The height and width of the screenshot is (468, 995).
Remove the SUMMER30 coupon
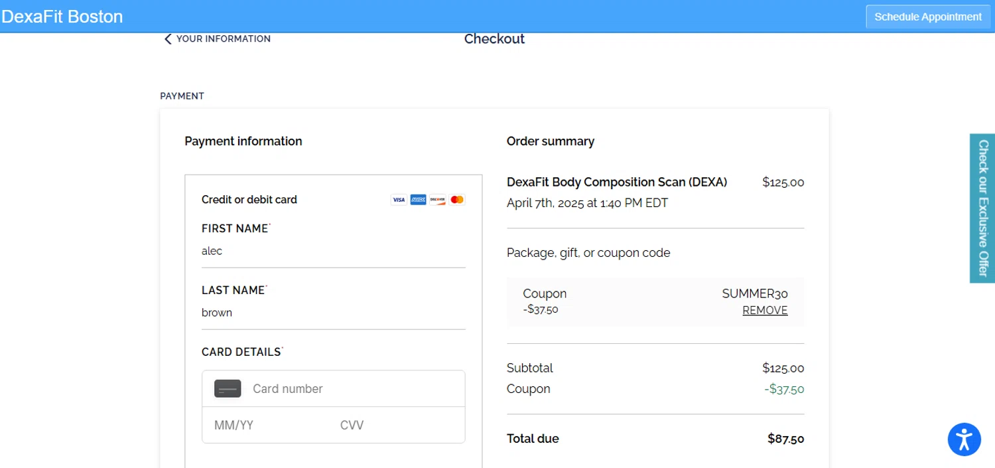[765, 311]
